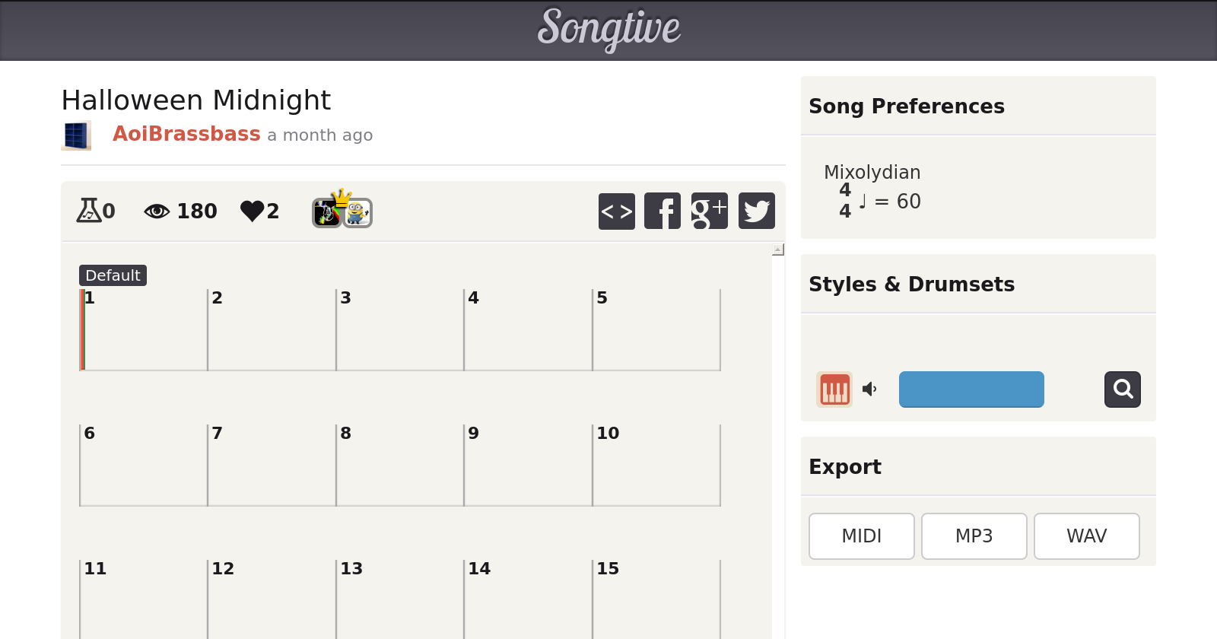Share song on Google Plus
The height and width of the screenshot is (639, 1217).
pyautogui.click(x=709, y=211)
